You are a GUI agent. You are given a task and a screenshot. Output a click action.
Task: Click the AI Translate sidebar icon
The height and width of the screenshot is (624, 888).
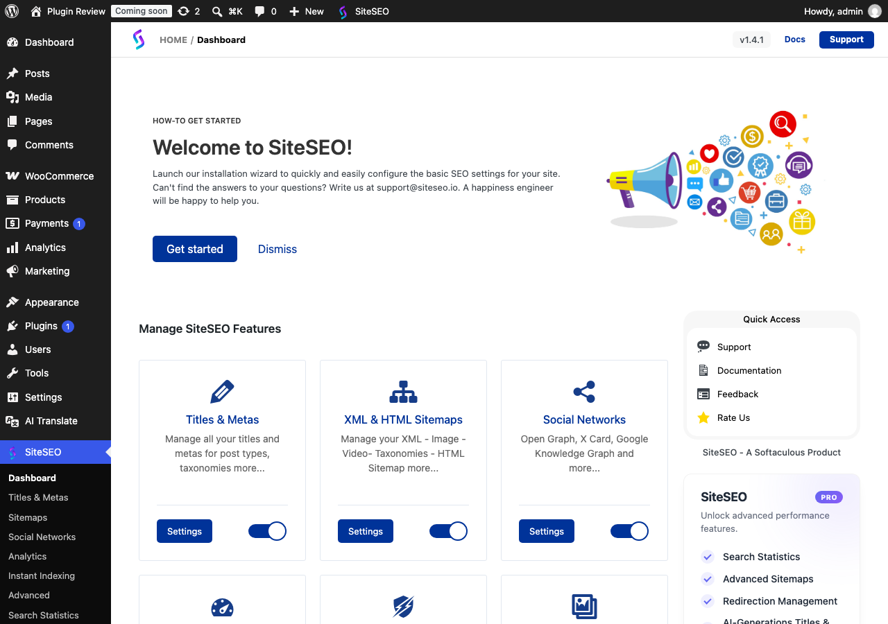click(12, 421)
